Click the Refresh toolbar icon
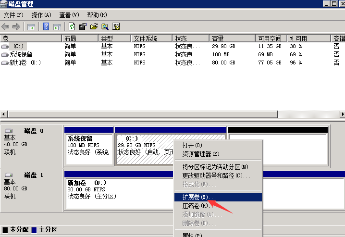Screen dimensions: 345x237 point(72,26)
